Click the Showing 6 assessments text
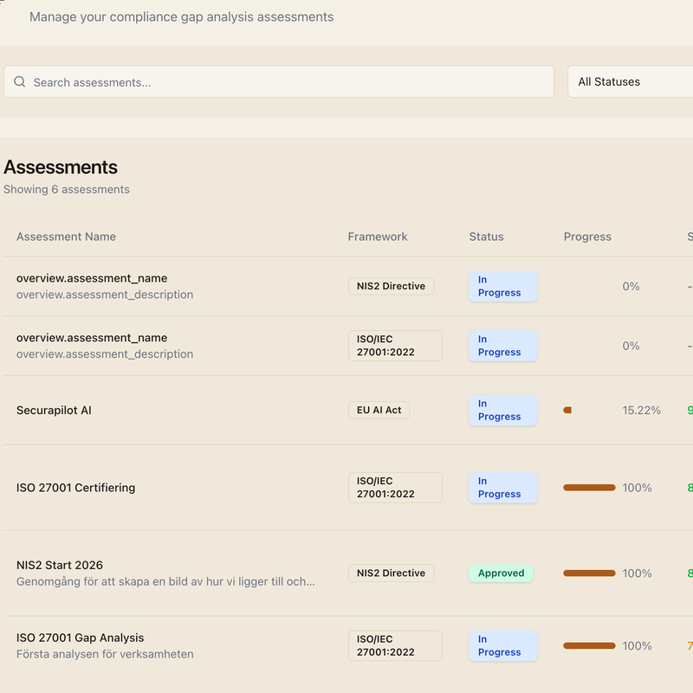This screenshot has height=693, width=693. coord(67,189)
